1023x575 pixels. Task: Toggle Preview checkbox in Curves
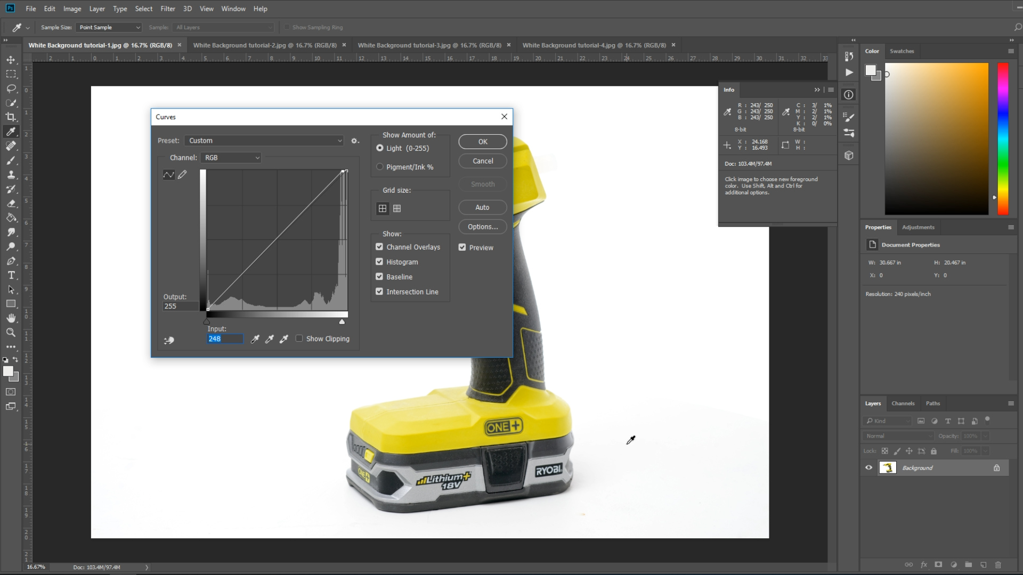462,248
